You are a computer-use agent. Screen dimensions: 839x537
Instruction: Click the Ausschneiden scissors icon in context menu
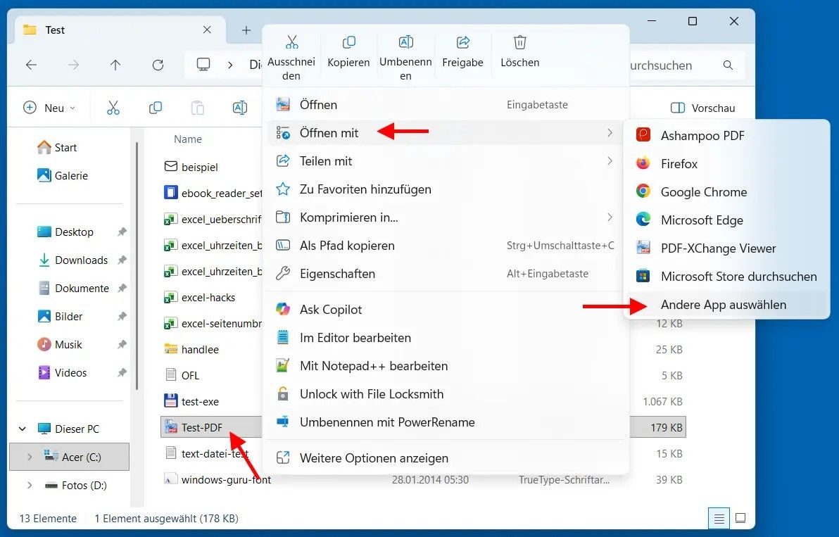pos(291,44)
